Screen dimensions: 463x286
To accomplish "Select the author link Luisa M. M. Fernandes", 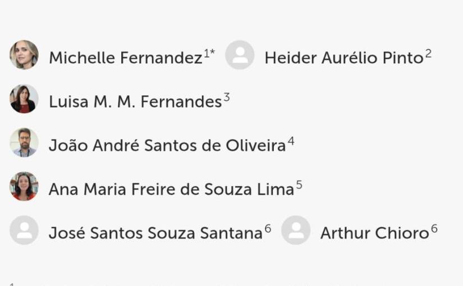I will pyautogui.click(x=135, y=102).
